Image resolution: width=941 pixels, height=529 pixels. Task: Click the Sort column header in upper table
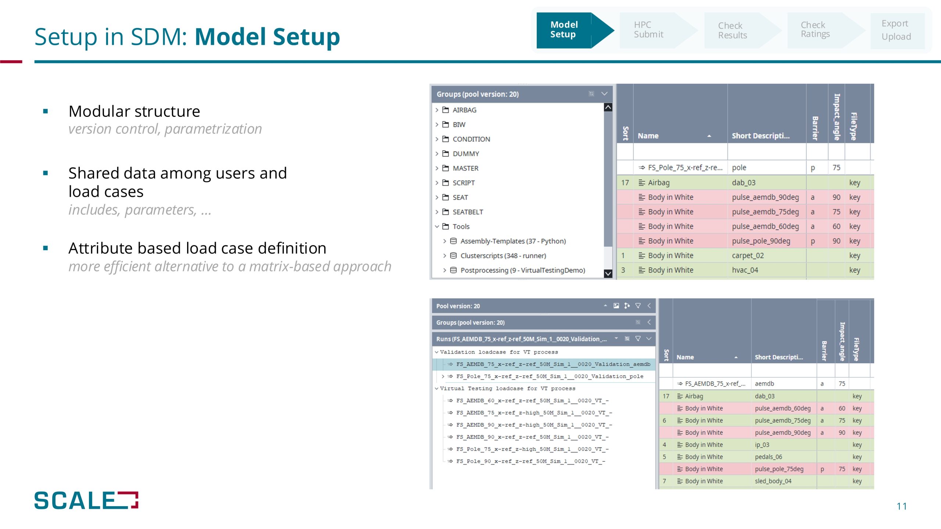pos(625,133)
